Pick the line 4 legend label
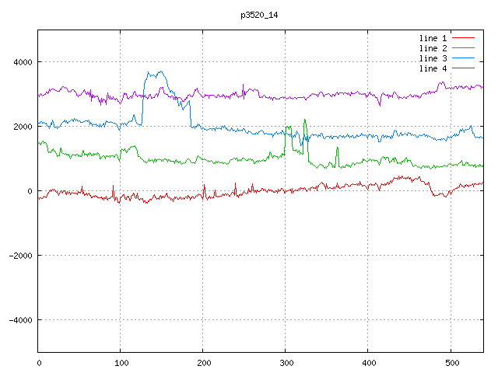The height and width of the screenshot is (373, 498). (x=433, y=68)
